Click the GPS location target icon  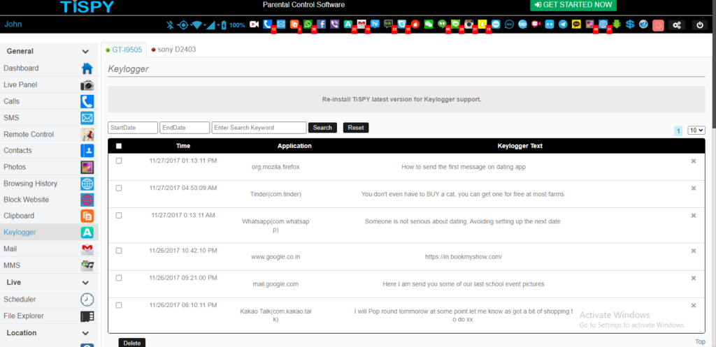[x=184, y=24]
